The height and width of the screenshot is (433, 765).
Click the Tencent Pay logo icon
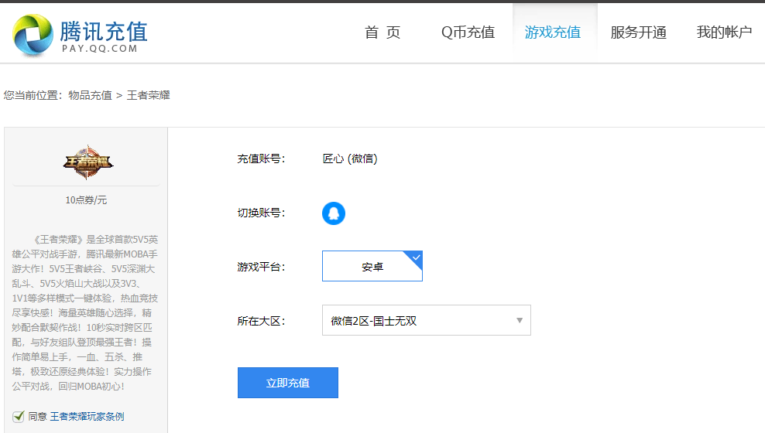click(x=33, y=35)
